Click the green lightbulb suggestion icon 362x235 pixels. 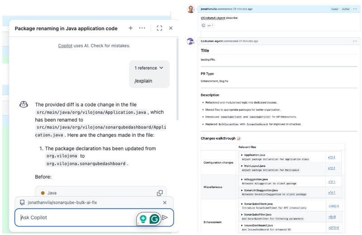[x=143, y=219]
